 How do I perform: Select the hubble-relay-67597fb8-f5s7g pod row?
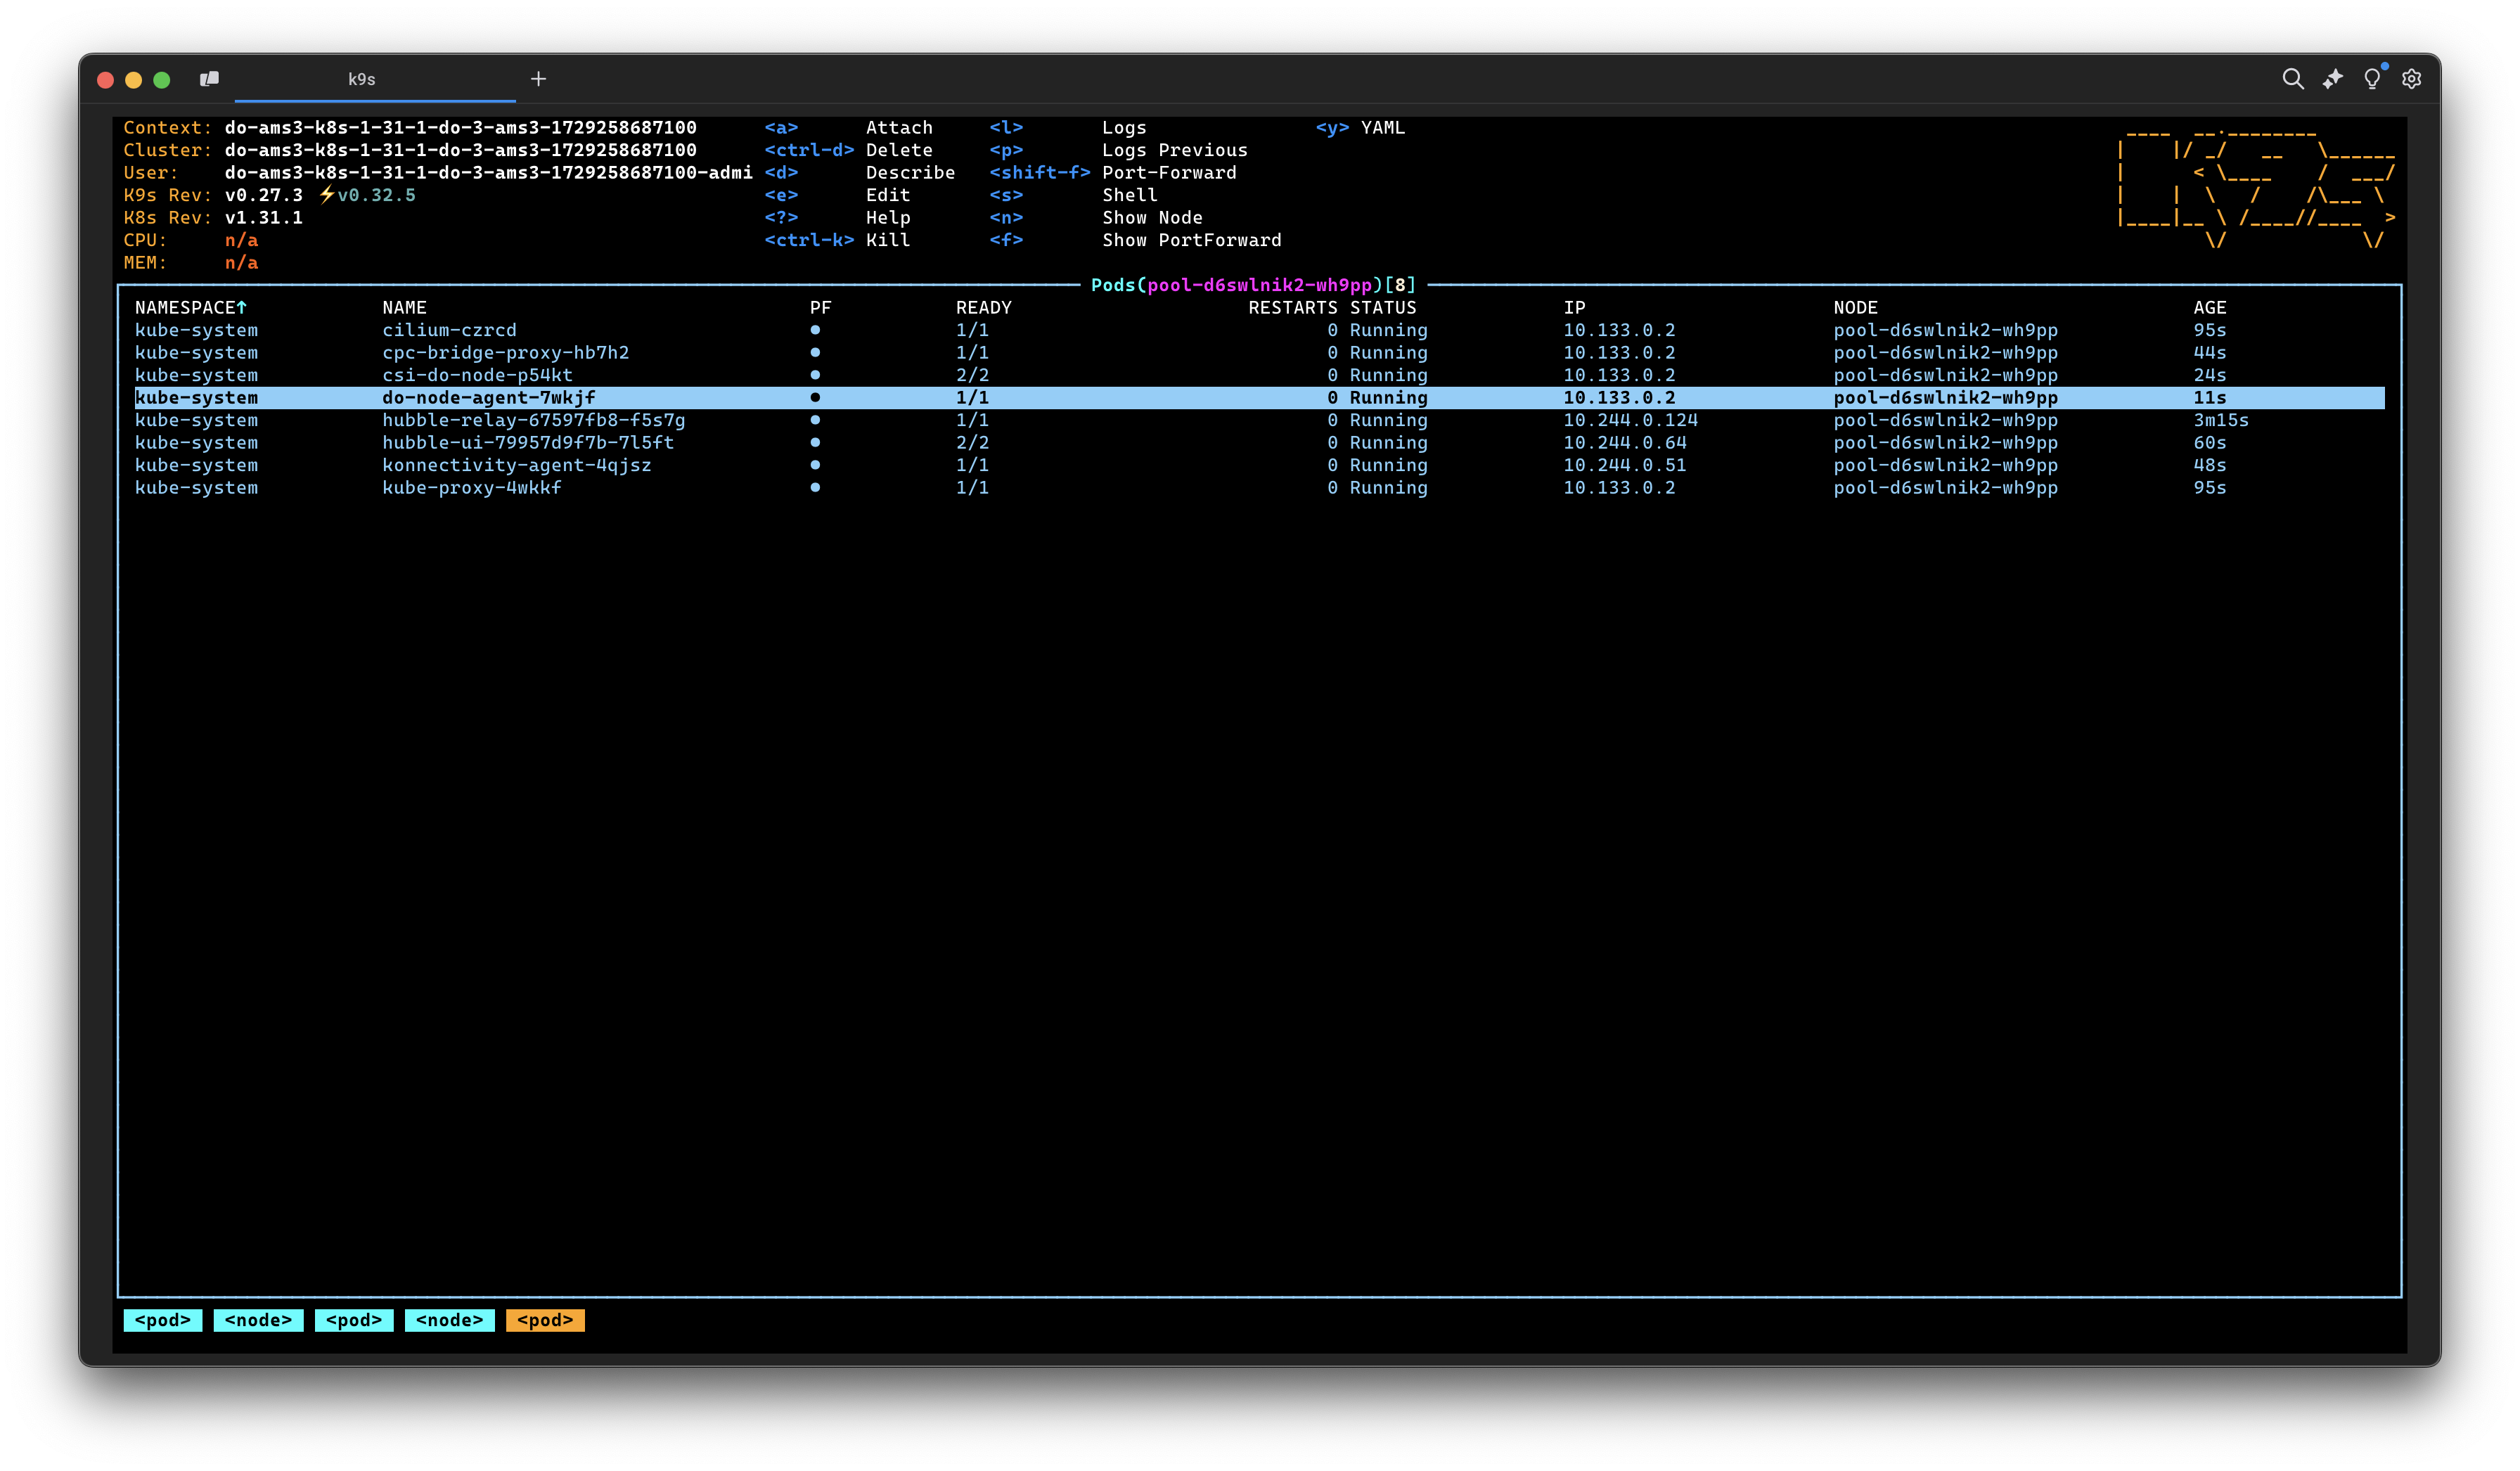[533, 420]
